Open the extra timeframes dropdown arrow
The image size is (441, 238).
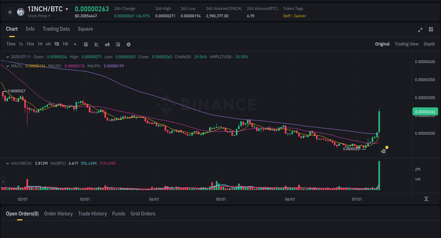[x=75, y=44]
